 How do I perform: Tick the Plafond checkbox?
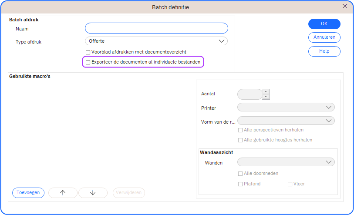(x=240, y=184)
